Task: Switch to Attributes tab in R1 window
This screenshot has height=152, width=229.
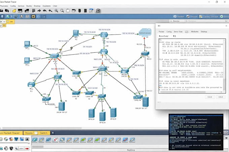Action: coord(195,32)
